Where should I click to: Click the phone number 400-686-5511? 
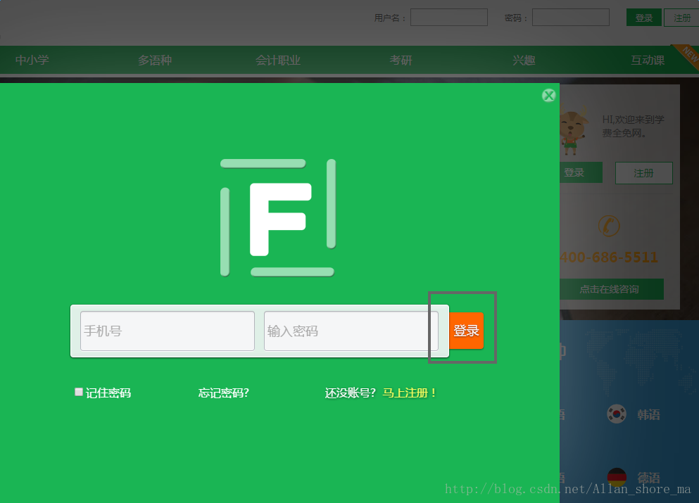(609, 257)
